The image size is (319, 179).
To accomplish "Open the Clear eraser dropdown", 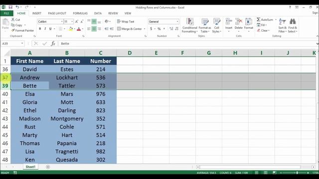I will (263, 30).
